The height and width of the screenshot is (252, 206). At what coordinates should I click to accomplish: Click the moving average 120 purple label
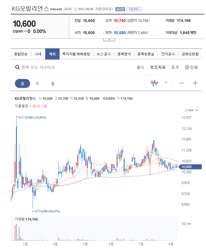coord(44,106)
